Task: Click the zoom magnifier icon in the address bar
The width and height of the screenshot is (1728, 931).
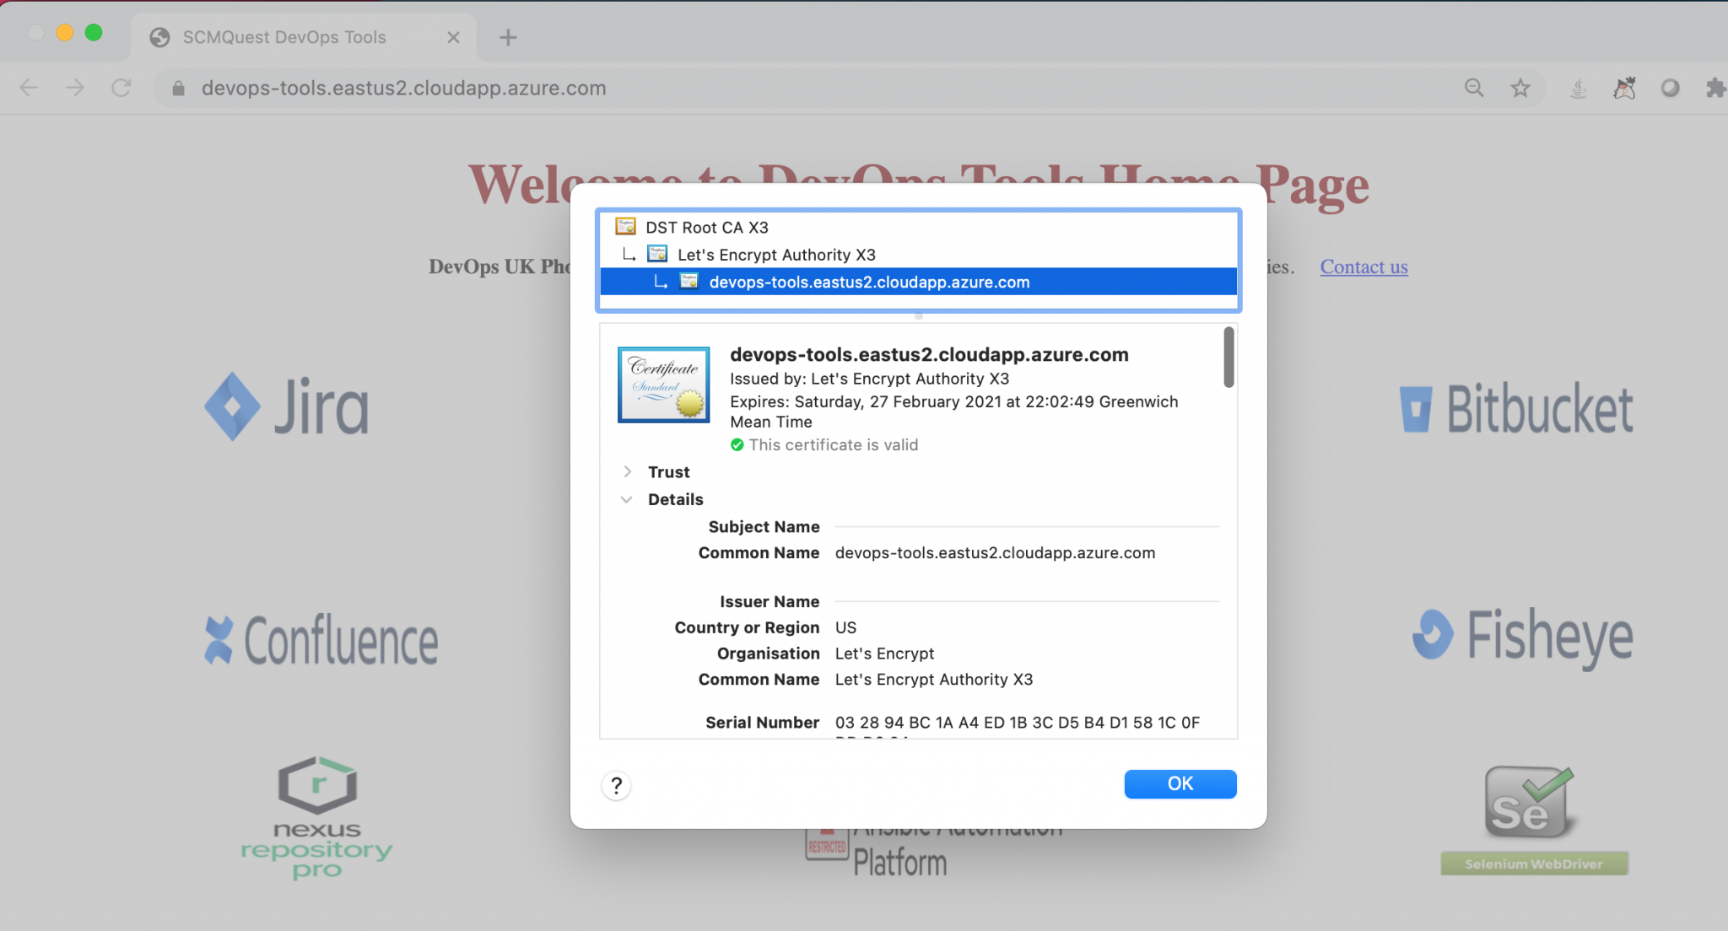Action: click(1473, 88)
